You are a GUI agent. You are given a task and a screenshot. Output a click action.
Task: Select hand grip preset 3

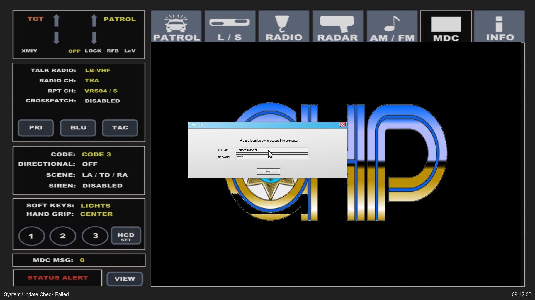point(95,236)
